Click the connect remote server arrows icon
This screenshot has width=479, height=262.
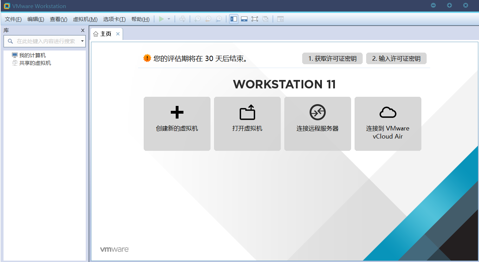coord(317,113)
